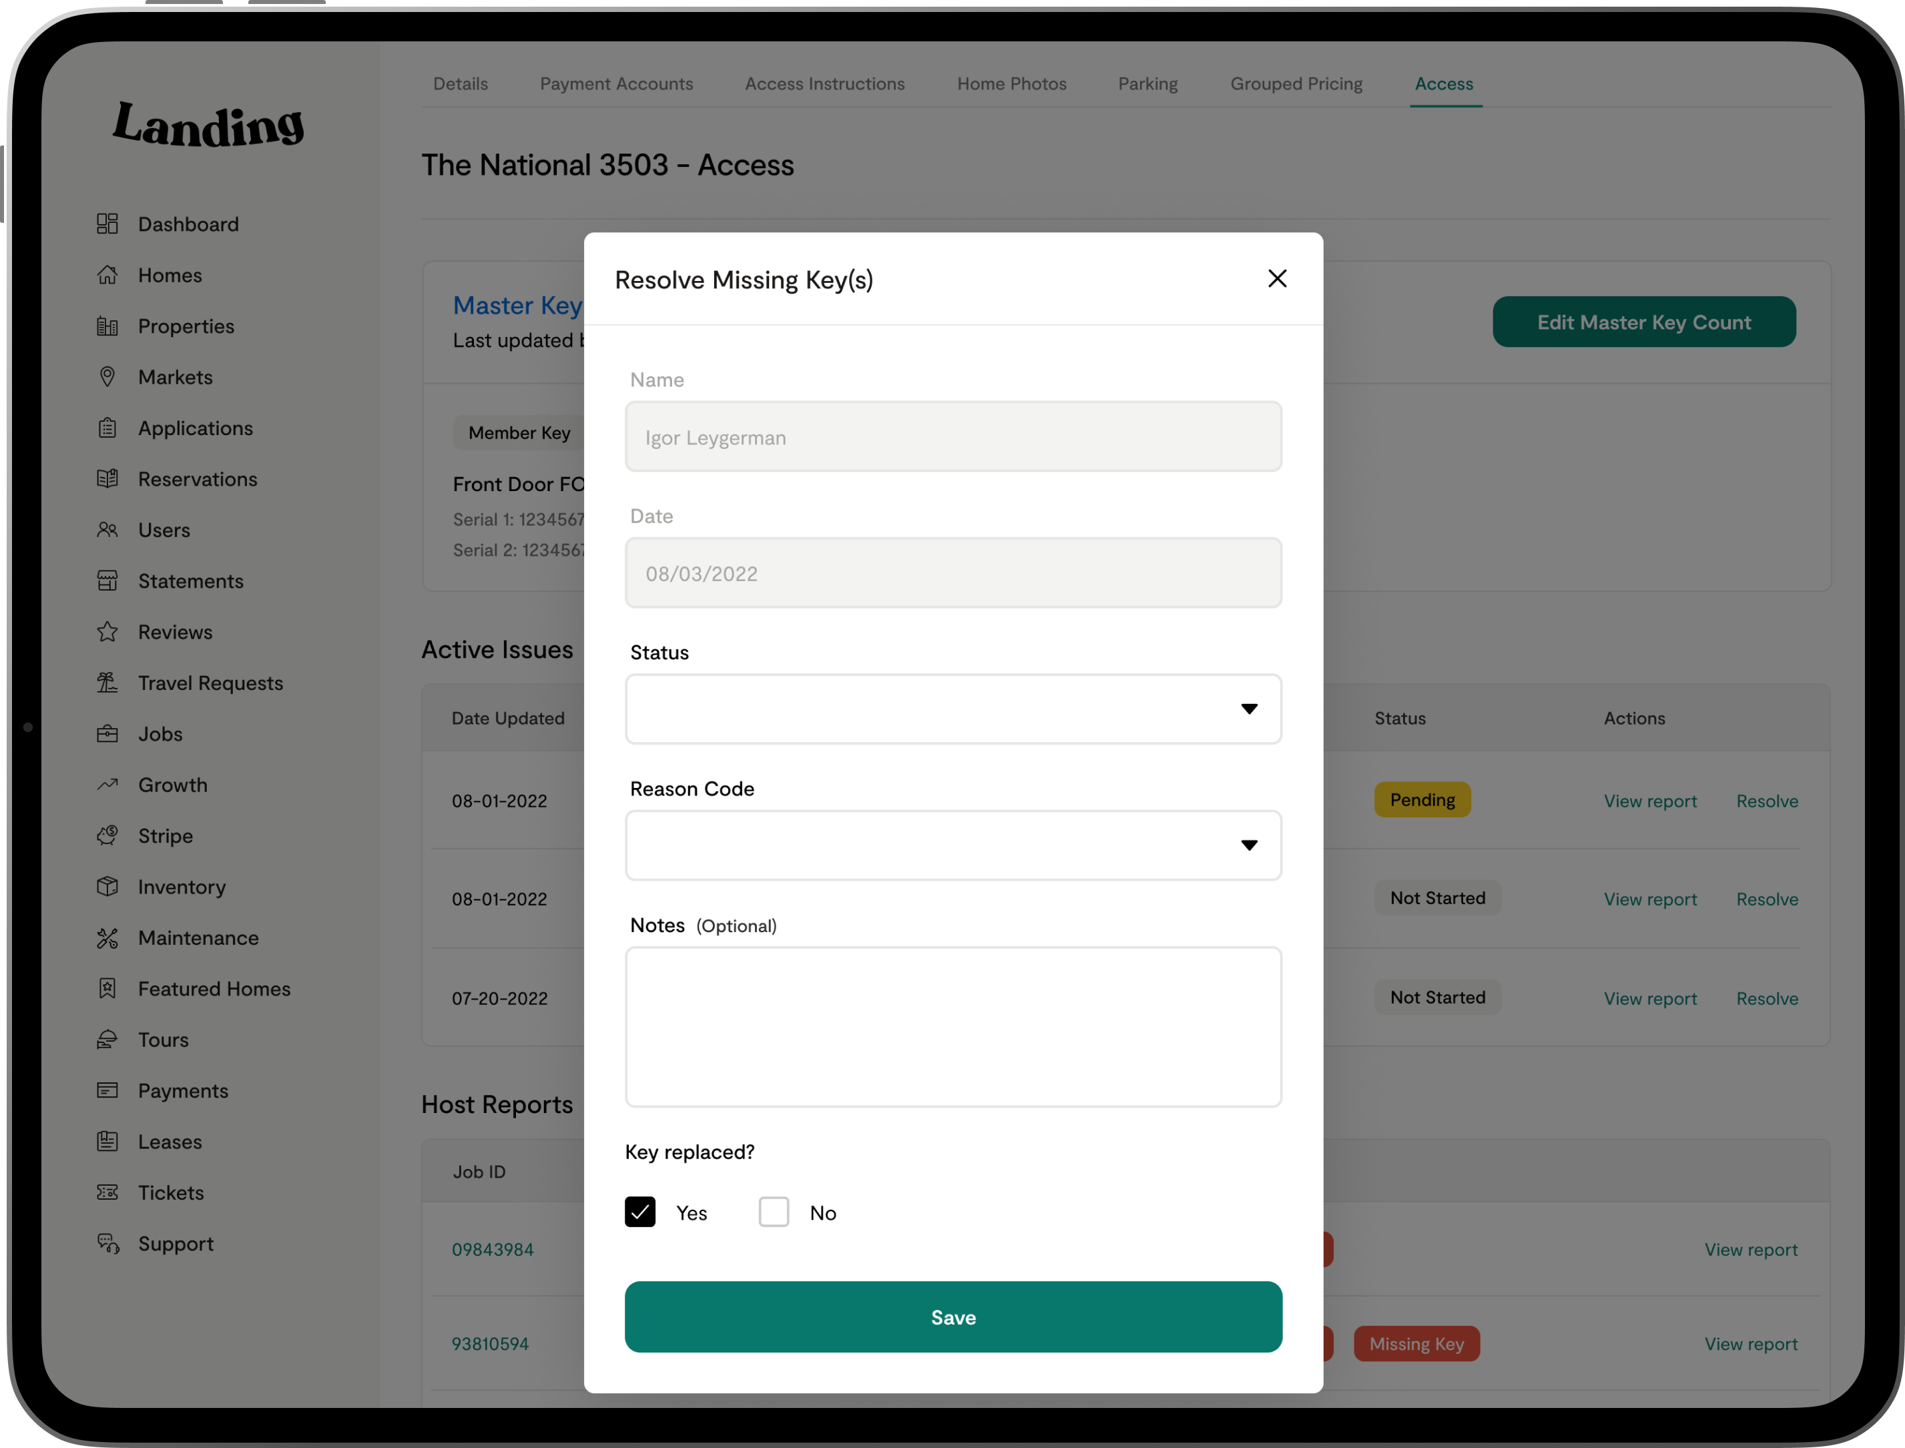This screenshot has width=1905, height=1448.
Task: Uncheck the Yes key replaced checkbox
Action: (641, 1212)
